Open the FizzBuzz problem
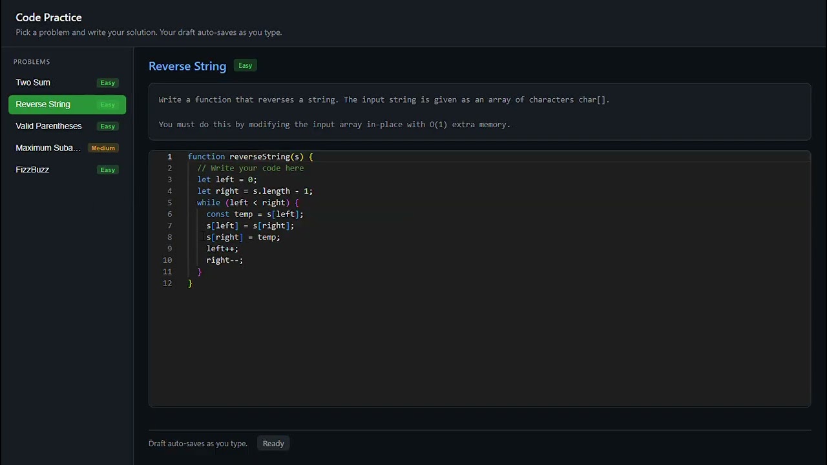 coord(67,170)
